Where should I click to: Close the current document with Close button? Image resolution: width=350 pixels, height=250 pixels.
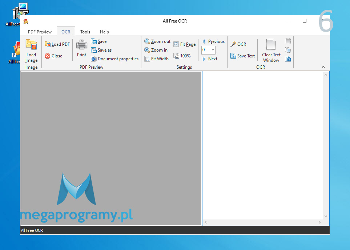(x=53, y=56)
